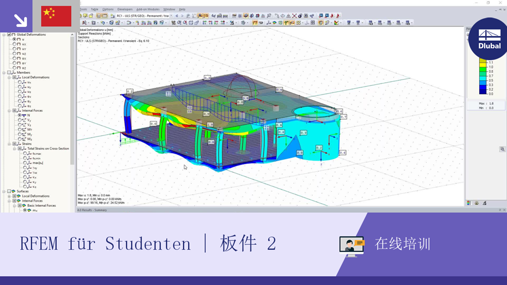The height and width of the screenshot is (285, 507).
Task: Click the panel factors tab icon
Action: [477, 203]
